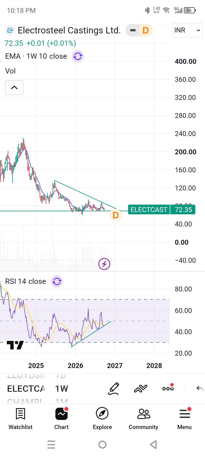Tap the orange D marker on chart
Image resolution: width=205 pixels, height=456 pixels.
click(x=116, y=215)
